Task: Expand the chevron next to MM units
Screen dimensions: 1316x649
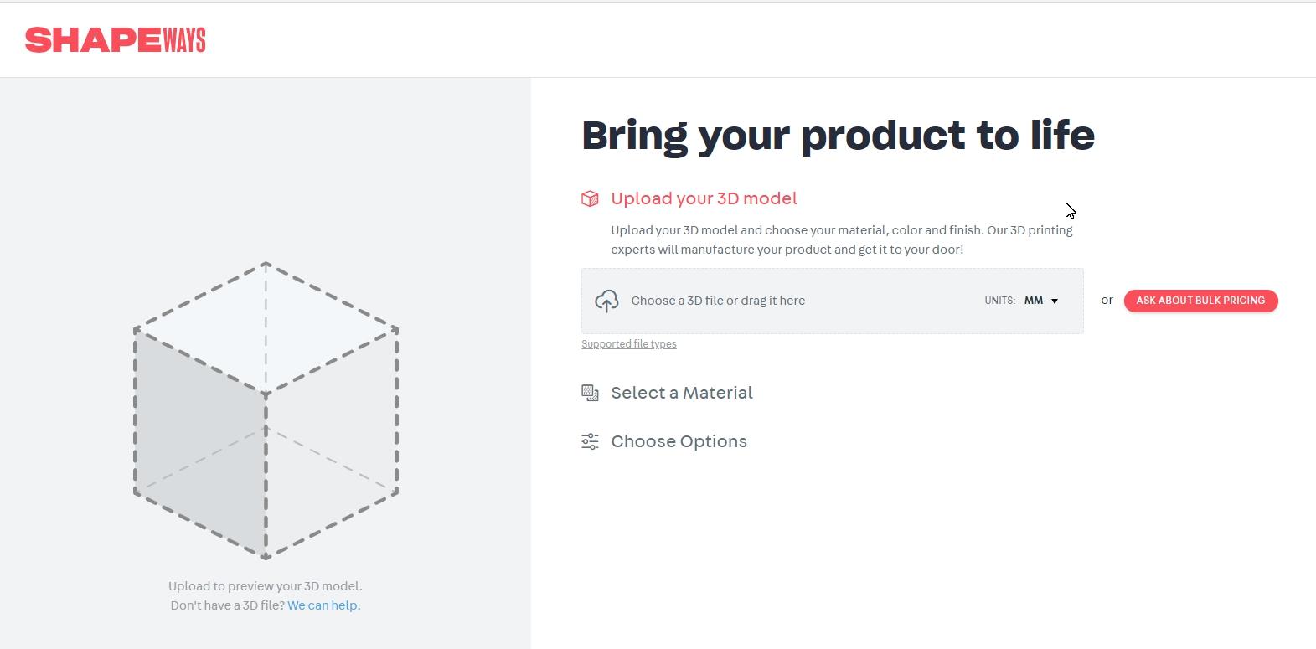Action: pyautogui.click(x=1054, y=301)
